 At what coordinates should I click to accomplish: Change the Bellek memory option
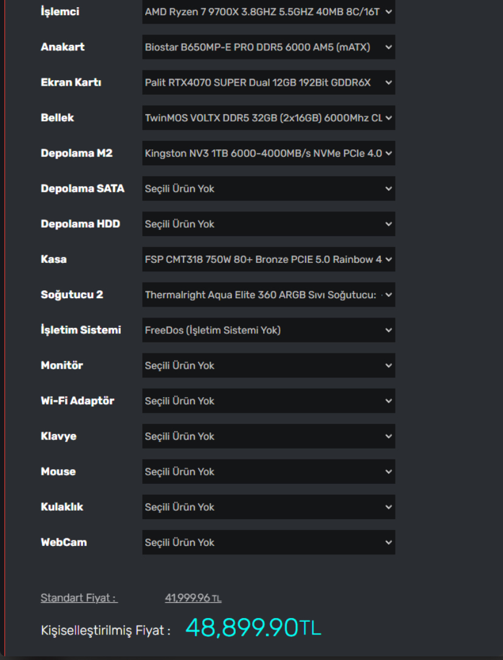[269, 118]
